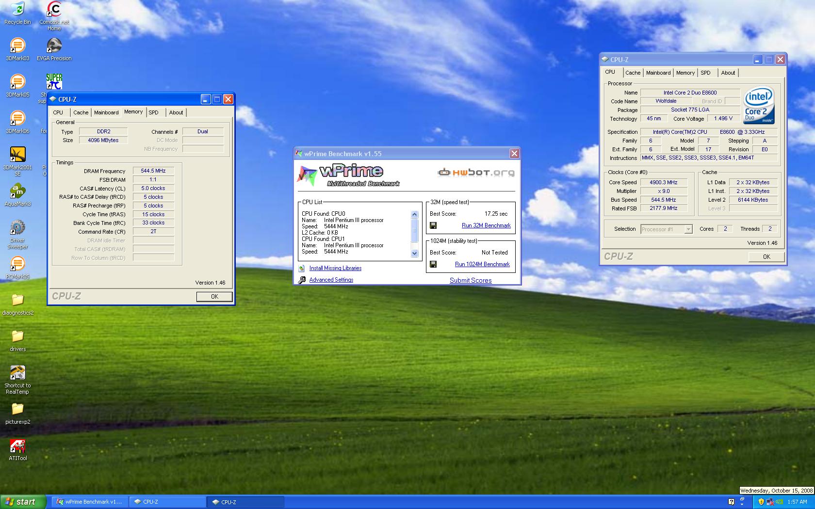This screenshot has width=815, height=509.
Task: Select About tab in right CPU-Z window
Action: [x=728, y=73]
